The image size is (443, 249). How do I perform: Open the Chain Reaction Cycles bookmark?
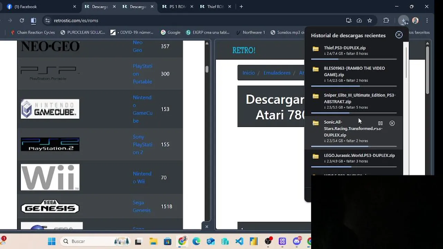(x=33, y=32)
